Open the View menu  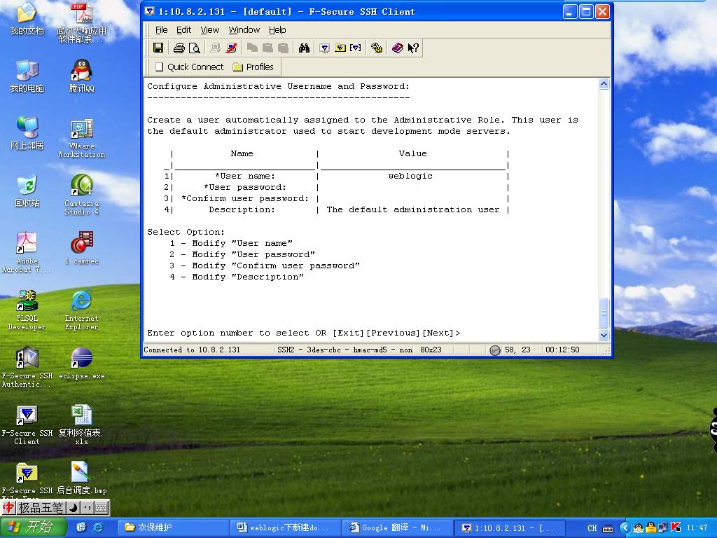point(209,30)
